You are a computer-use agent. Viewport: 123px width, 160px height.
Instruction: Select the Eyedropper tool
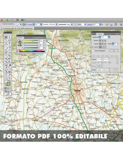[x=6, y=68]
